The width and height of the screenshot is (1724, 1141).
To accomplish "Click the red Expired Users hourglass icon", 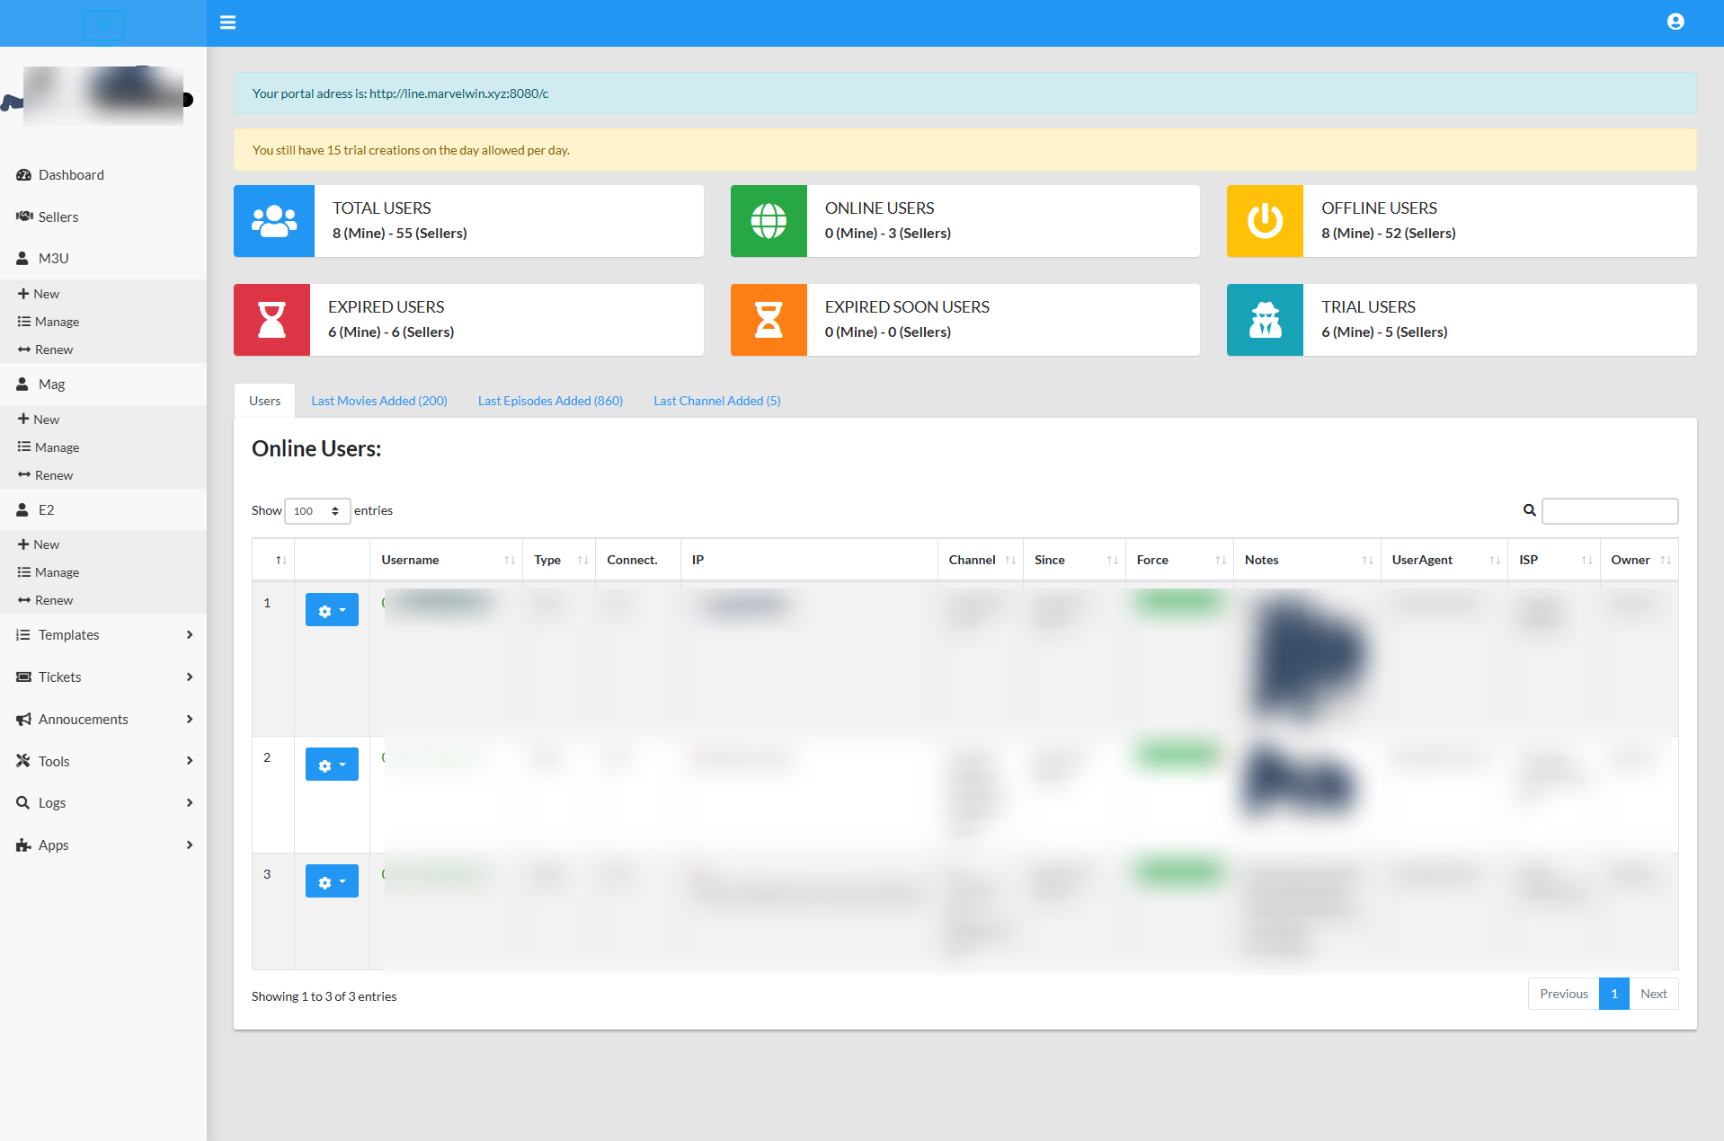I will pyautogui.click(x=271, y=320).
